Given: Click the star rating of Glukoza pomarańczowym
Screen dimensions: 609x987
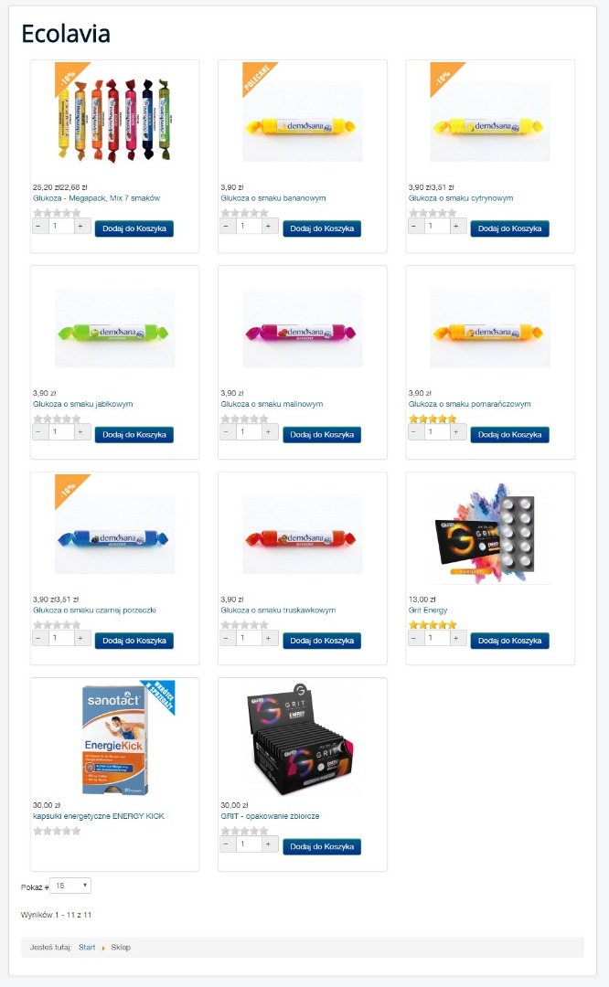Looking at the screenshot, I should (x=432, y=419).
